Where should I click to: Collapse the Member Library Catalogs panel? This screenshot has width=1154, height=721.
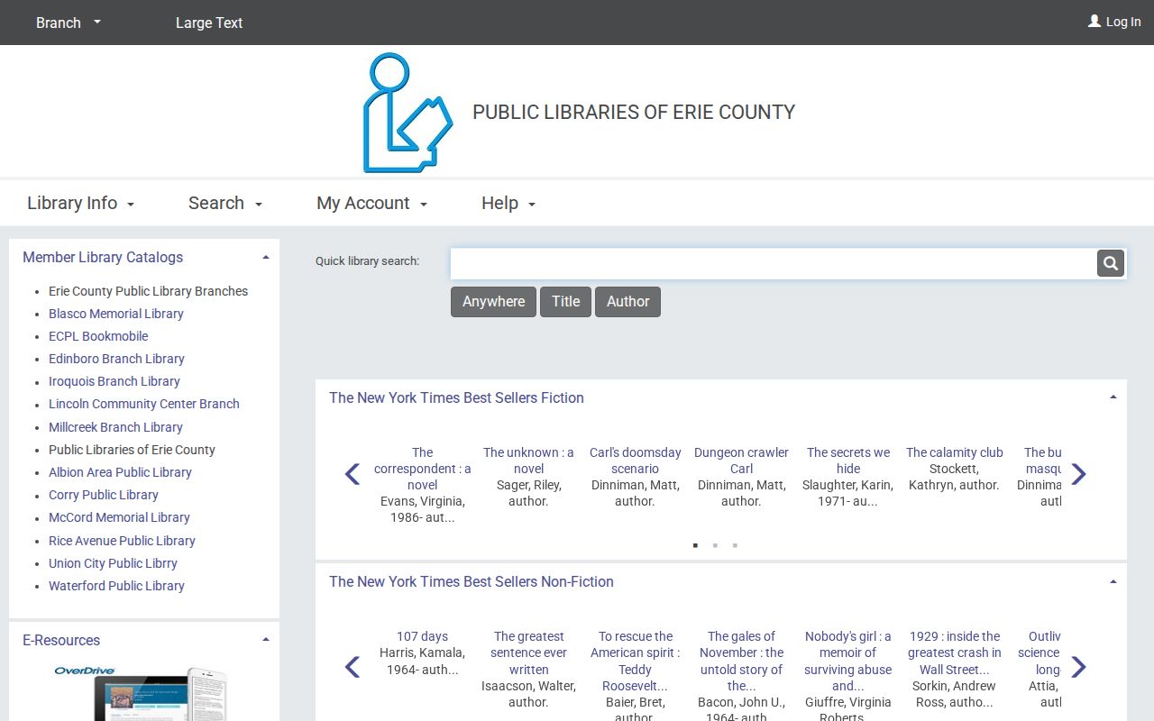(266, 258)
